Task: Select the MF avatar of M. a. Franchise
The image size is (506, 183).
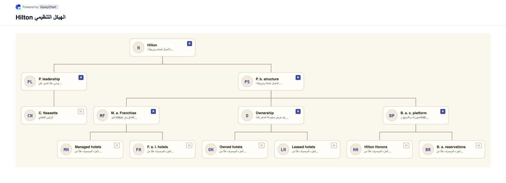Action: 102,116
